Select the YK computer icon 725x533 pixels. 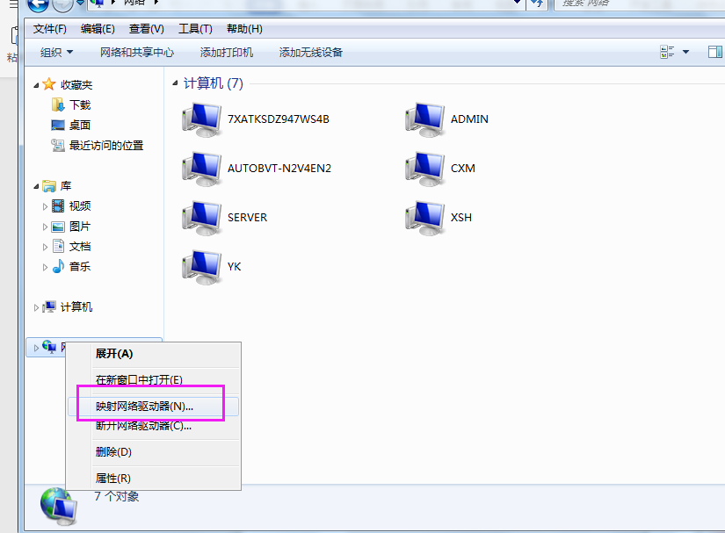(x=201, y=268)
